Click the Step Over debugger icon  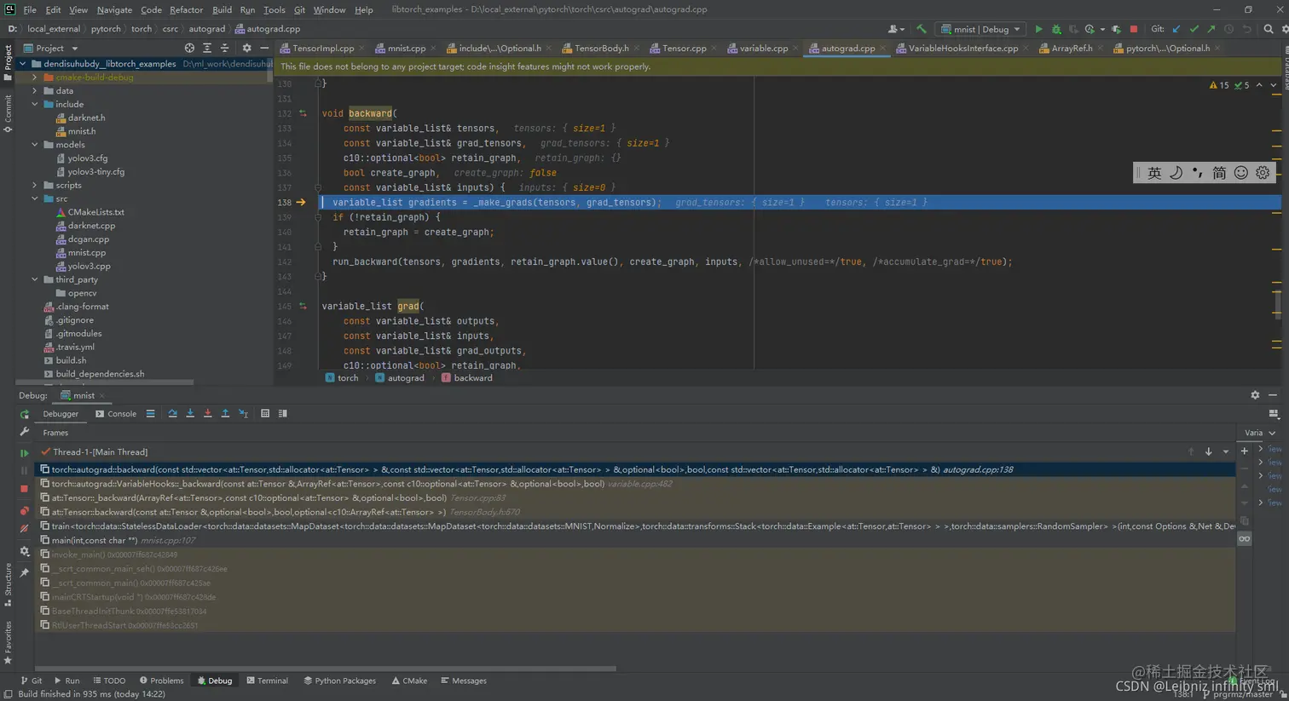coord(172,414)
